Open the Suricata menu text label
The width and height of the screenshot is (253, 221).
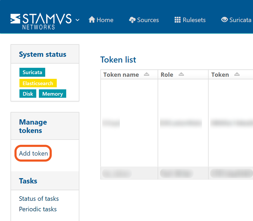[240, 20]
